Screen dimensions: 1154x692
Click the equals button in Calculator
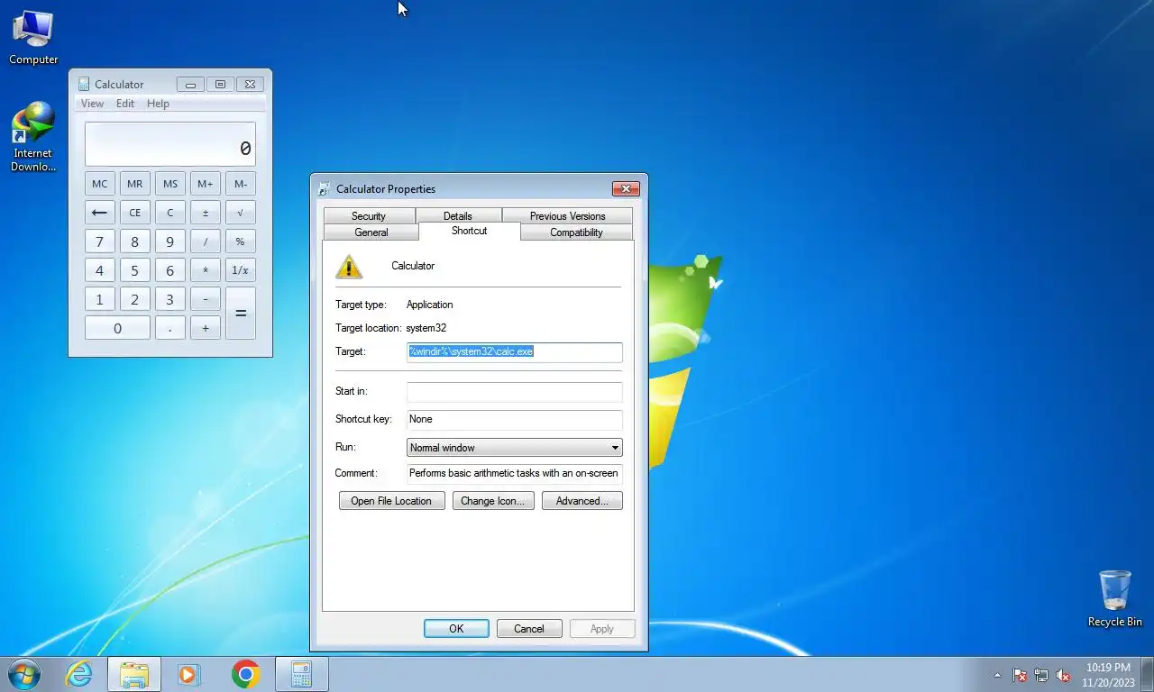[x=240, y=313]
